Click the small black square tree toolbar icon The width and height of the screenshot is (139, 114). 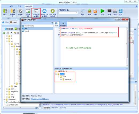11,33
